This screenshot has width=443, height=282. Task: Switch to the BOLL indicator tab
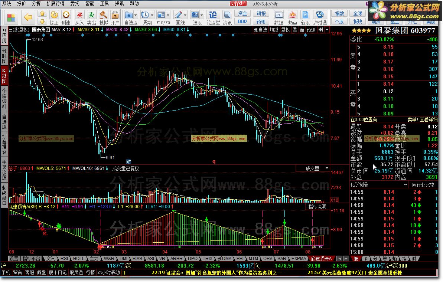click(x=79, y=259)
